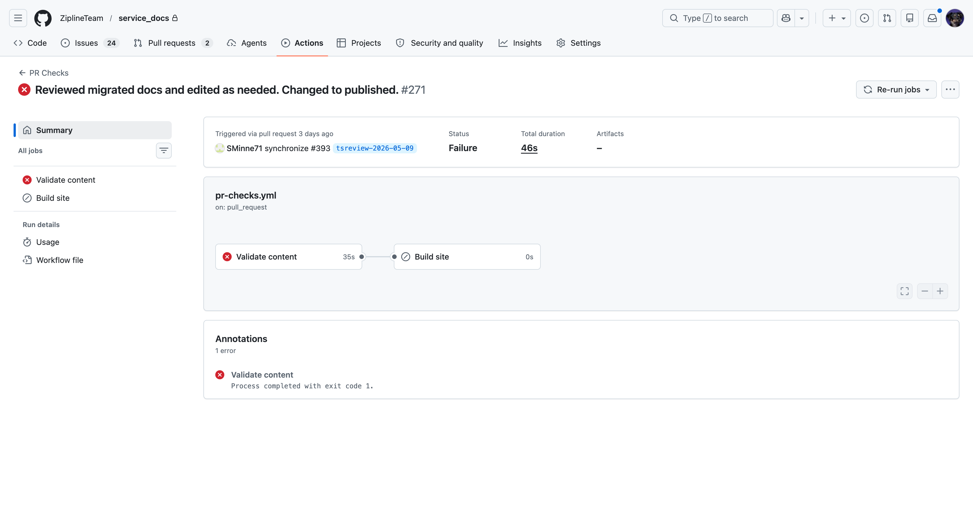This screenshot has height=527, width=973.
Task: Open the Actions tab
Action: 302,43
